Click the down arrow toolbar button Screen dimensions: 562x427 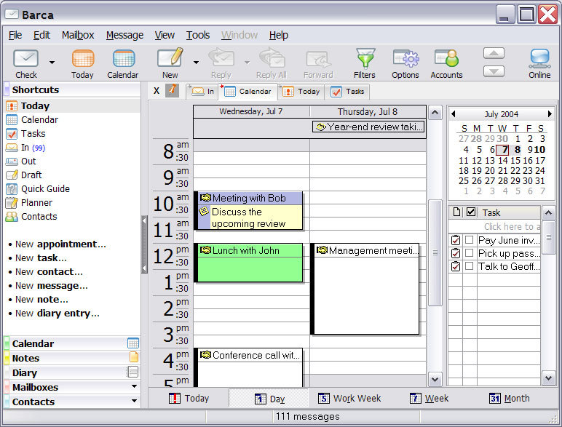click(494, 71)
